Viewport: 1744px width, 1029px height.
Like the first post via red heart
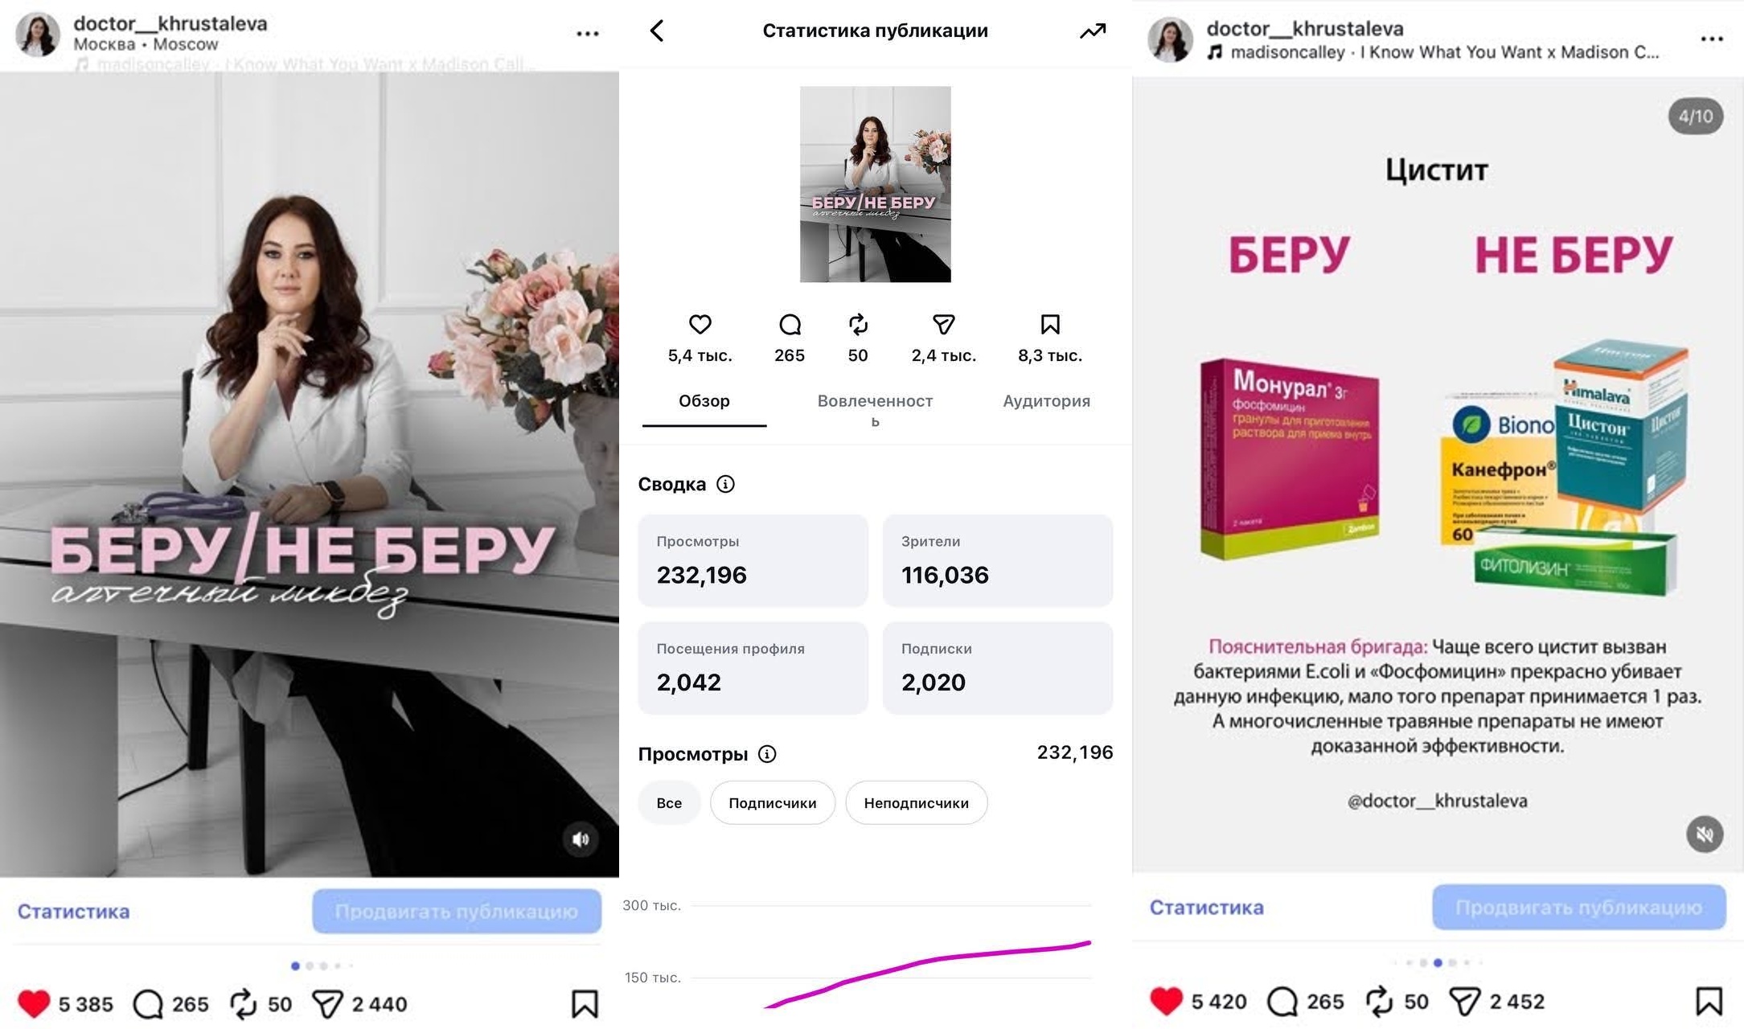point(34,1004)
